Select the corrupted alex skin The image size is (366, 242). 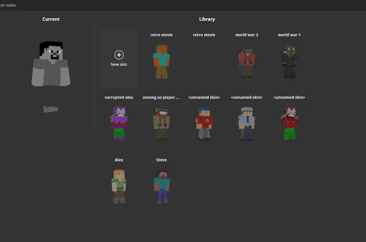click(119, 124)
